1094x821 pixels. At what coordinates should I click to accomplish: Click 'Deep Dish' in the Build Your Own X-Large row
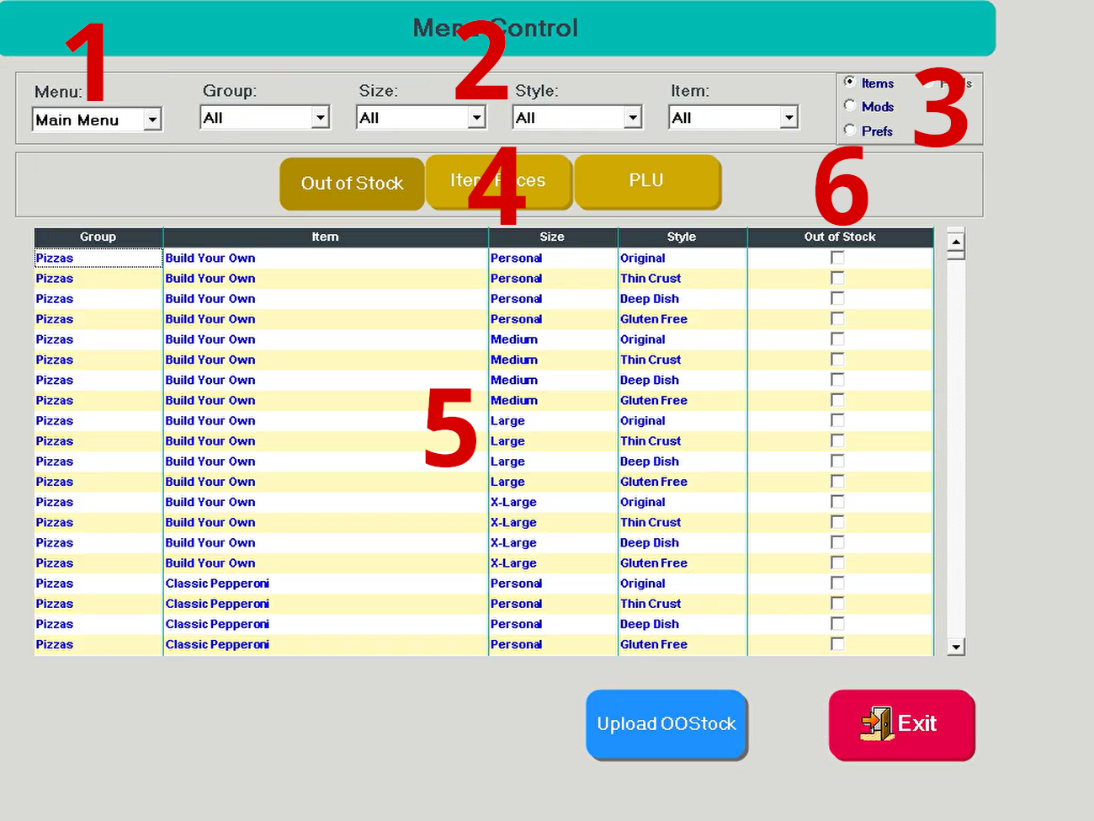click(650, 543)
